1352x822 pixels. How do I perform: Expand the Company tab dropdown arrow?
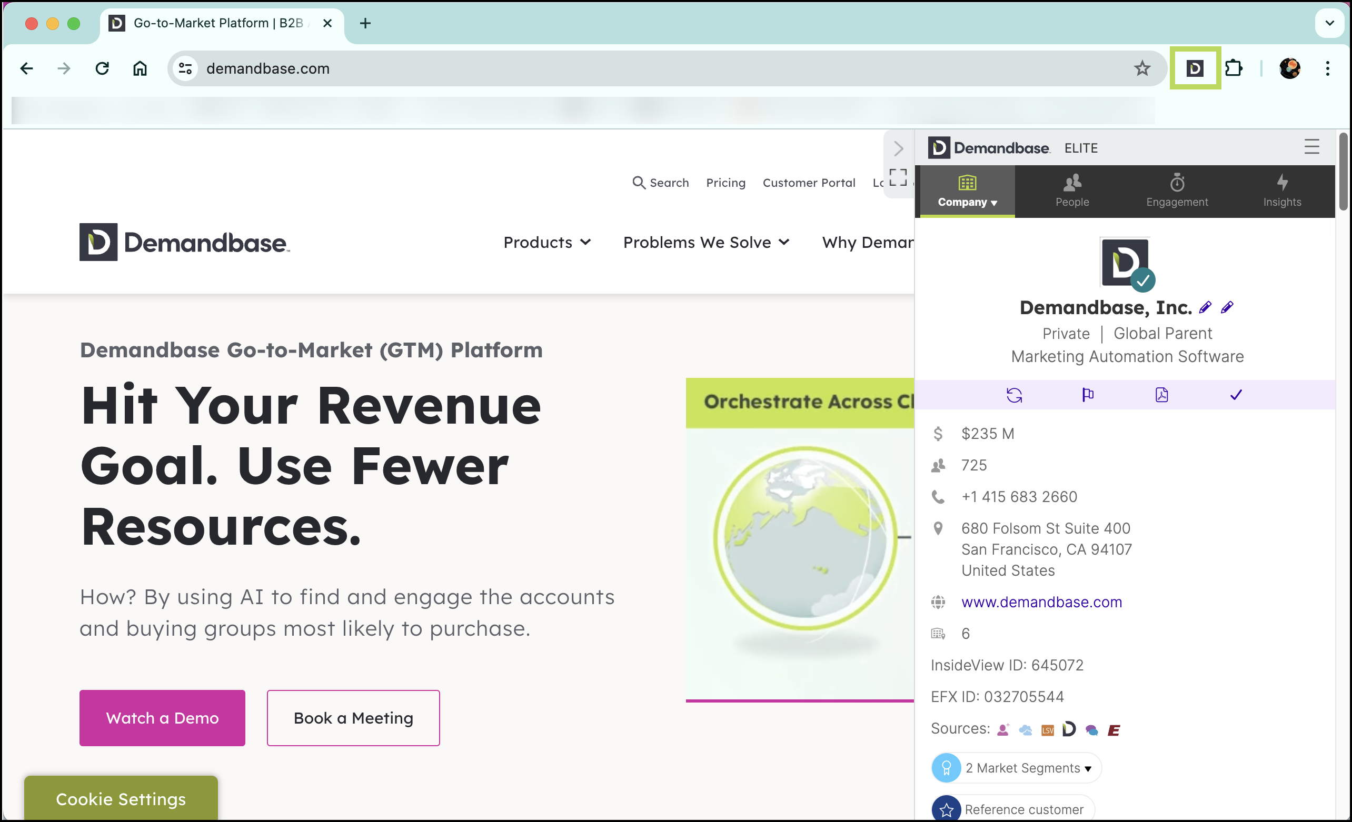tap(994, 203)
